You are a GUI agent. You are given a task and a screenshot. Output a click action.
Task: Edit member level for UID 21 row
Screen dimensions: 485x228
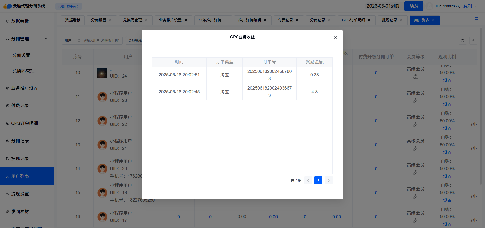[x=415, y=149]
